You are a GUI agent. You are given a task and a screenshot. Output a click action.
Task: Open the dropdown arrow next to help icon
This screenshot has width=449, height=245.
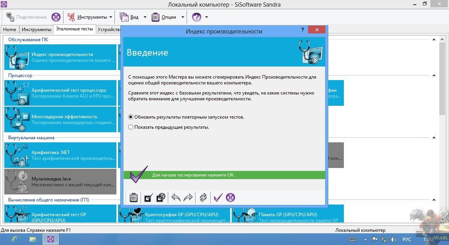[x=206, y=17]
